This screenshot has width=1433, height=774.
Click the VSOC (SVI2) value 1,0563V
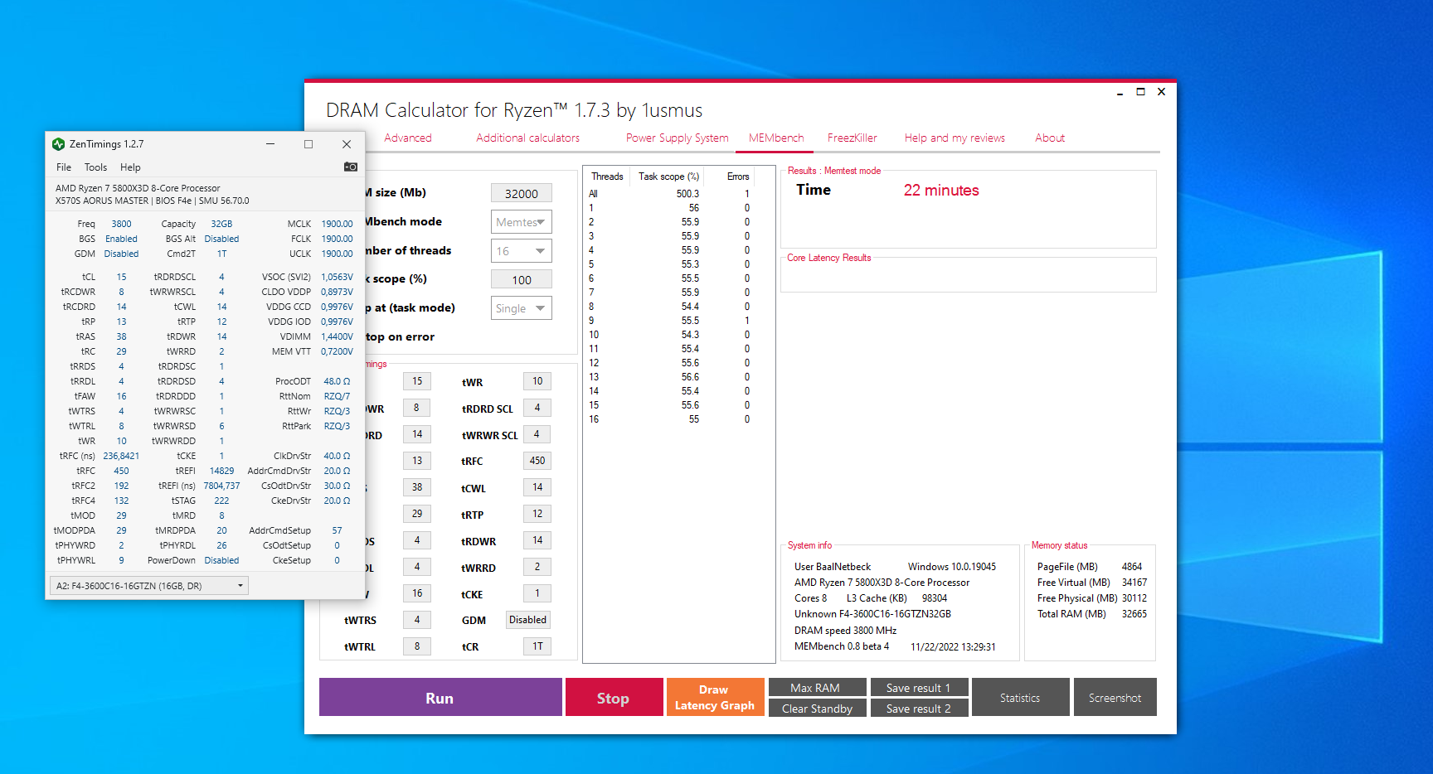(337, 277)
